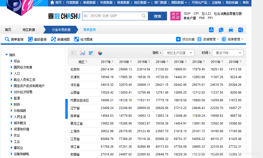
Task: Expand the 国民经济核算 tree node
Action: click(x=12, y=67)
